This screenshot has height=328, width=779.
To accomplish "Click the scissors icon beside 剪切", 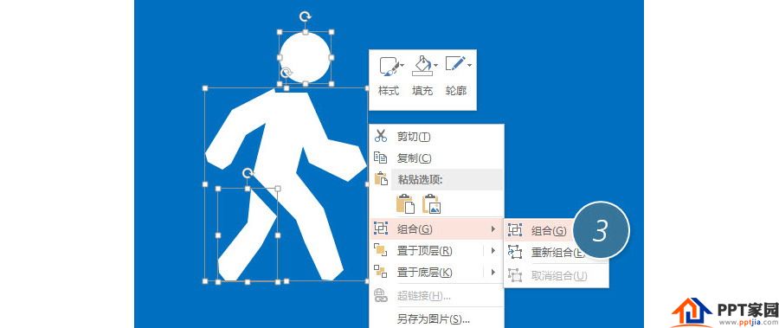I will click(381, 136).
